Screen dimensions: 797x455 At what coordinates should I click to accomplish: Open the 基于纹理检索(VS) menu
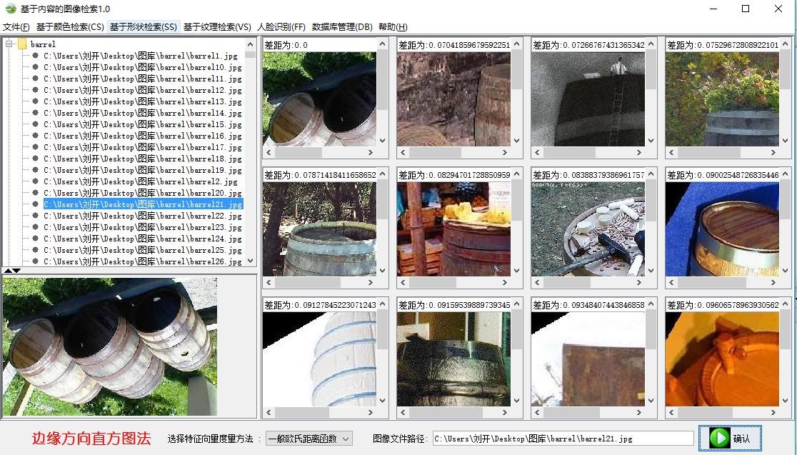(x=217, y=27)
